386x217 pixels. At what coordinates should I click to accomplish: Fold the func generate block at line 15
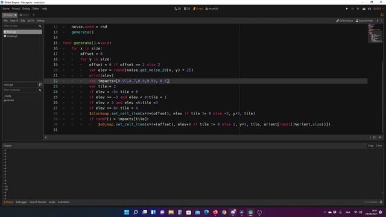[x=60, y=43]
